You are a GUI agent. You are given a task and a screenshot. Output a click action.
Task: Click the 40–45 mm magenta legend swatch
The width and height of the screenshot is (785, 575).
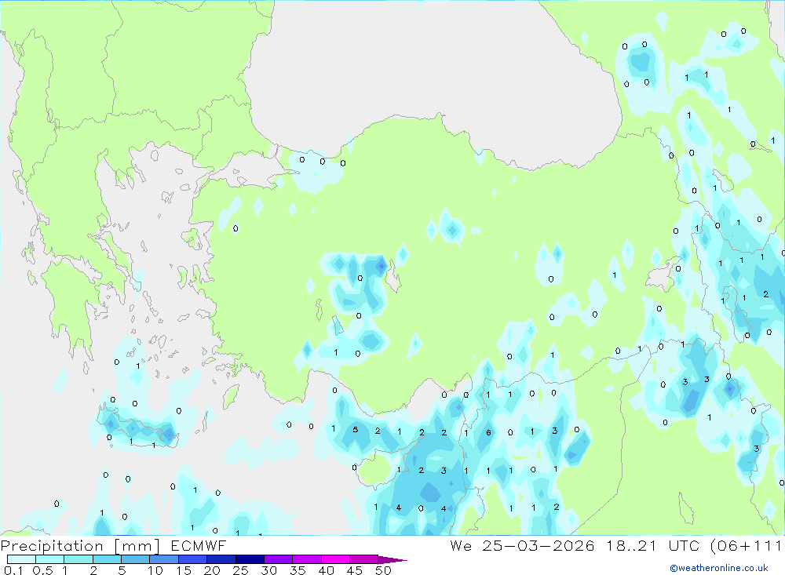pos(335,559)
